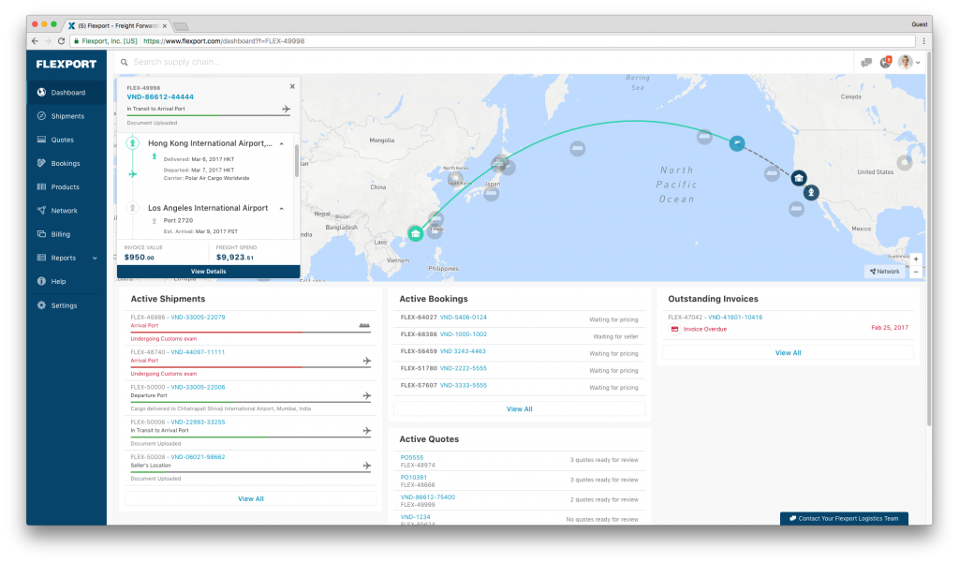
Task: Click airplane icon on FLEX-50000 row
Action: [367, 396]
